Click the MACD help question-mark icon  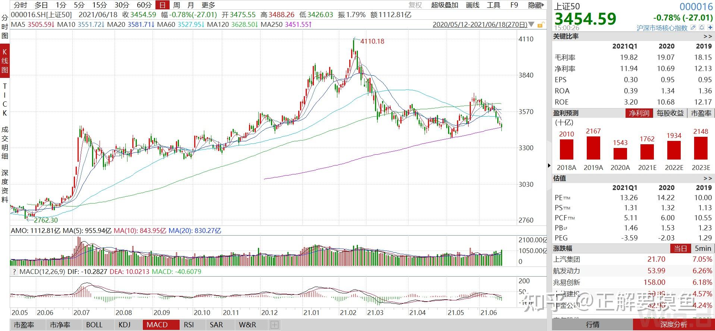(14, 272)
